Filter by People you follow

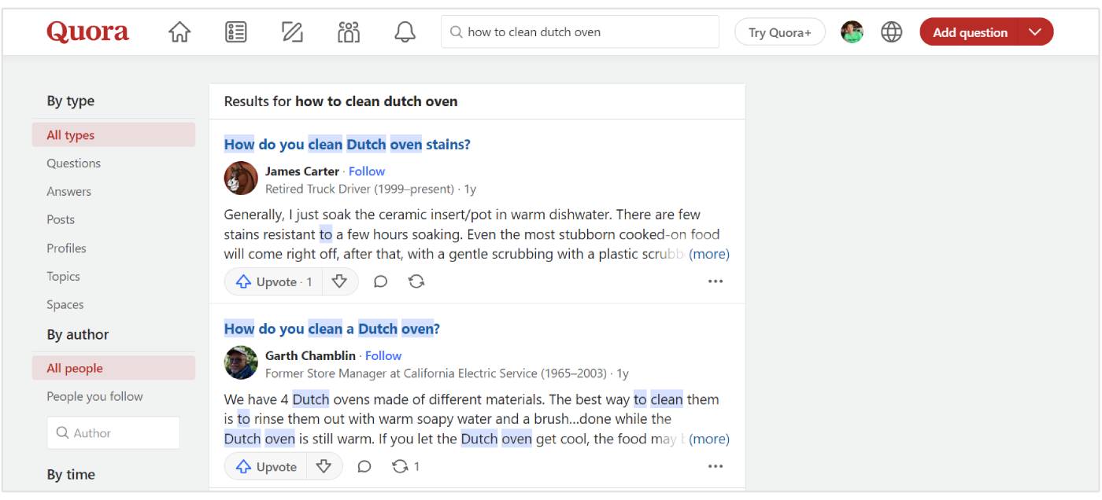click(x=94, y=396)
